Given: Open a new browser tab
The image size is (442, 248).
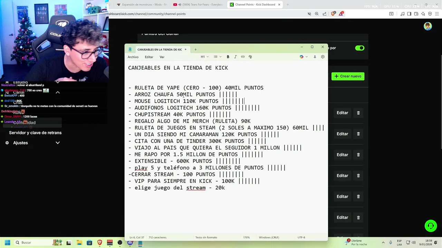Looking at the screenshot, I should click(288, 4).
